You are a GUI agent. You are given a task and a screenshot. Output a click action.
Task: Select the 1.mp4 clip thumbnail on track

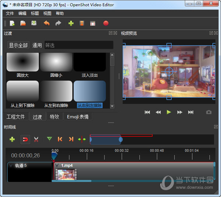[x=66, y=174]
